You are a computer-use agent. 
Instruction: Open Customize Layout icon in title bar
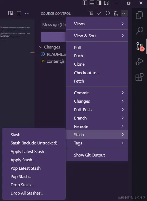point(106,3)
